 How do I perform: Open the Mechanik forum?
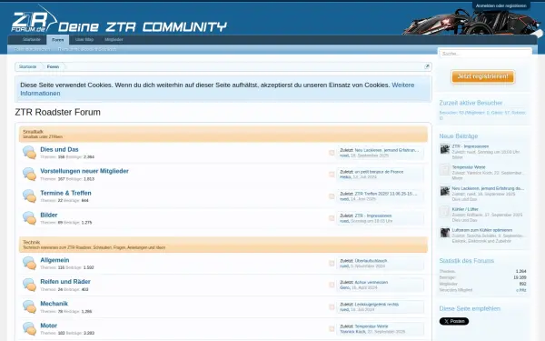pyautogui.click(x=54, y=304)
